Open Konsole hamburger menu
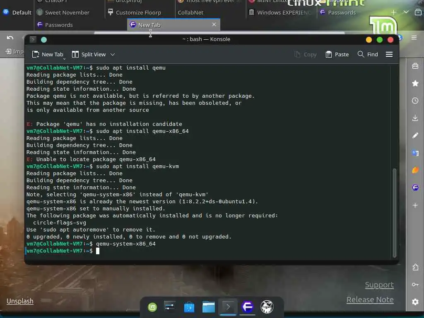Image resolution: width=424 pixels, height=318 pixels. (389, 54)
